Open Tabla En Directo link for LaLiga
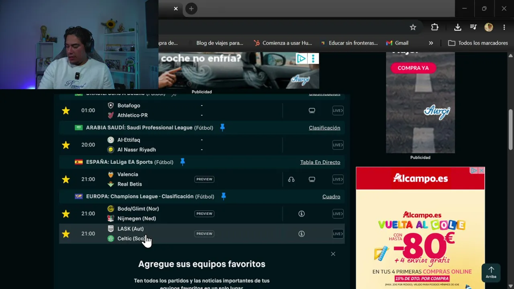Image resolution: width=514 pixels, height=289 pixels. [x=320, y=162]
